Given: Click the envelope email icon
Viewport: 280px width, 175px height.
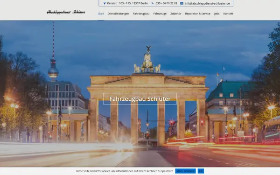Looking at the screenshot, I should pyautogui.click(x=182, y=3).
